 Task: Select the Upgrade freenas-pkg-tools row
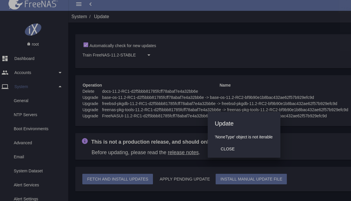pos(215,110)
